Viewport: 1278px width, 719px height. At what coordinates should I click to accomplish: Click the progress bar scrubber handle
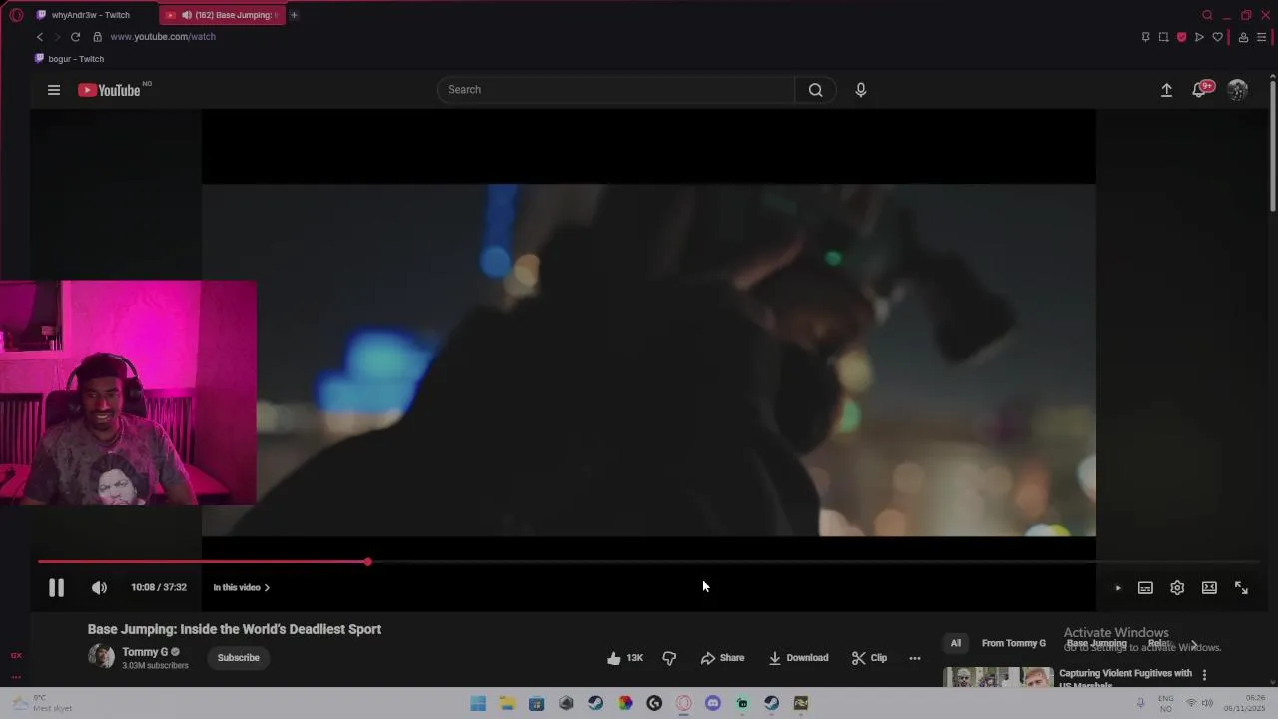tap(367, 562)
